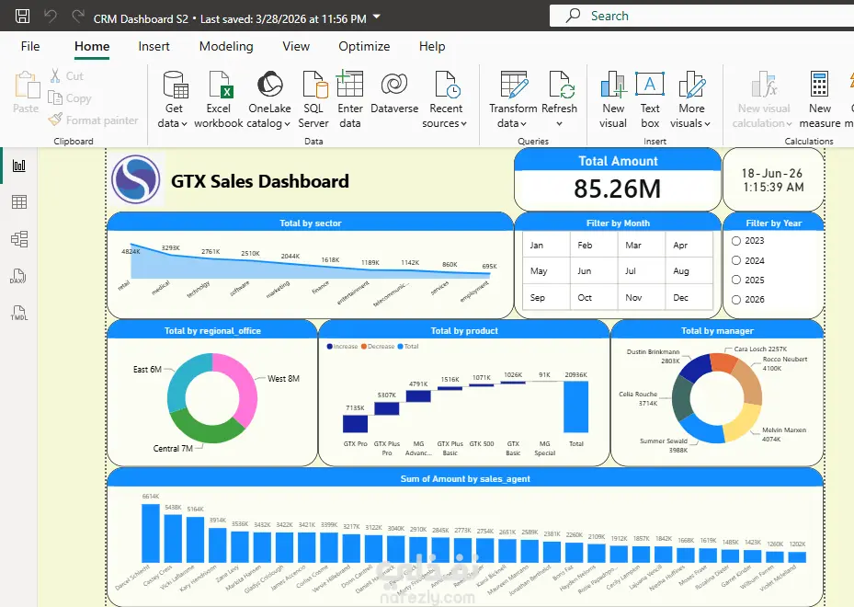Image resolution: width=854 pixels, height=607 pixels.
Task: Open the Excel workbook data source
Action: (x=219, y=99)
